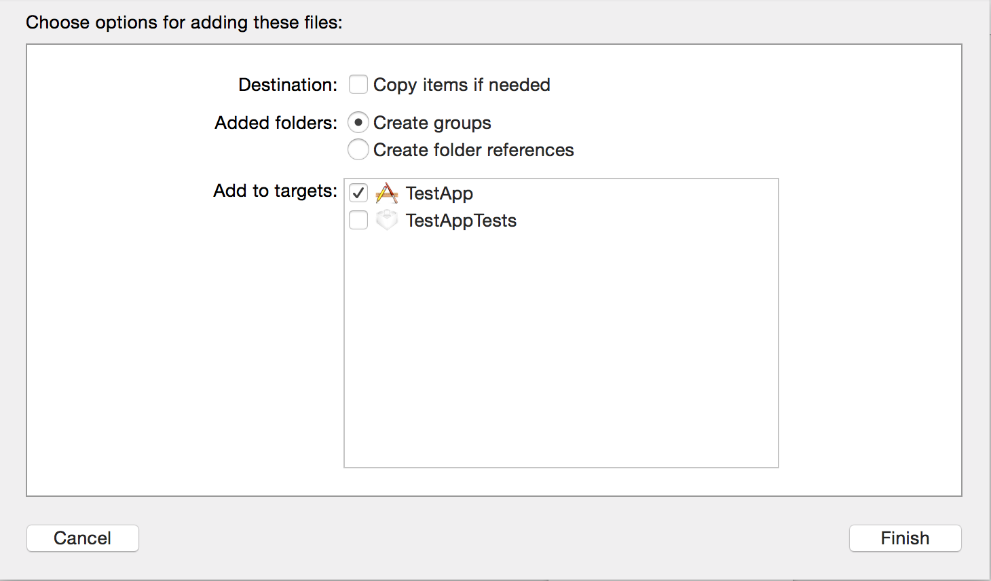Click the TestAppTests test bundle icon
This screenshot has width=991, height=581.
click(387, 220)
